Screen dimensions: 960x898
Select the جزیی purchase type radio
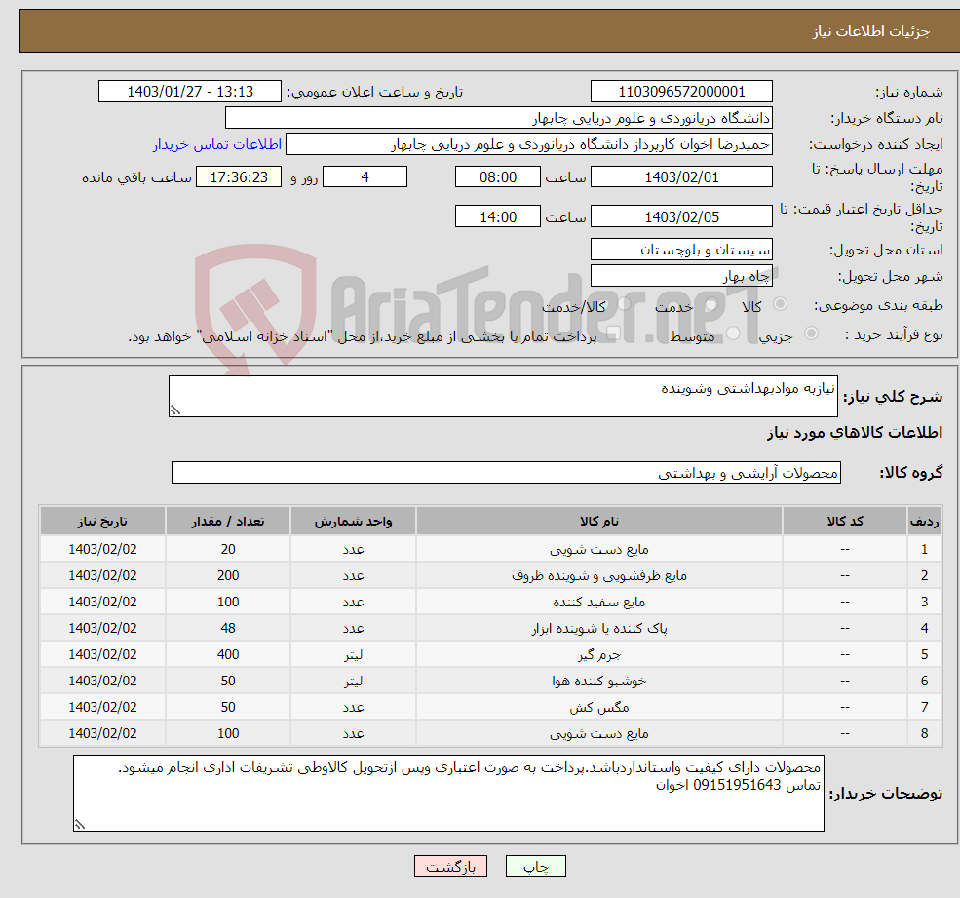pos(811,333)
